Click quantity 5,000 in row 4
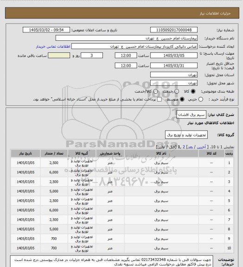 [x=54, y=191]
